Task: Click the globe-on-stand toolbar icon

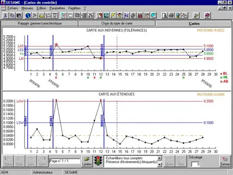Action: (x=178, y=15)
